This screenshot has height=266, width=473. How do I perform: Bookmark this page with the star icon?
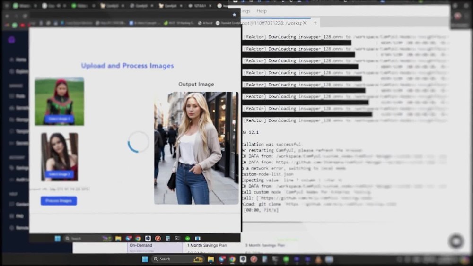click(235, 15)
